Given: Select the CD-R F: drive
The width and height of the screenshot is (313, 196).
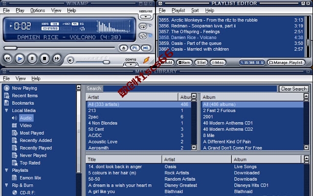Looking at the screenshot, I should [27, 193].
